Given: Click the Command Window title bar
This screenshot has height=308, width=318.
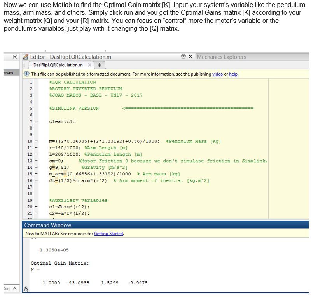Looking at the screenshot, I should click(165, 225).
